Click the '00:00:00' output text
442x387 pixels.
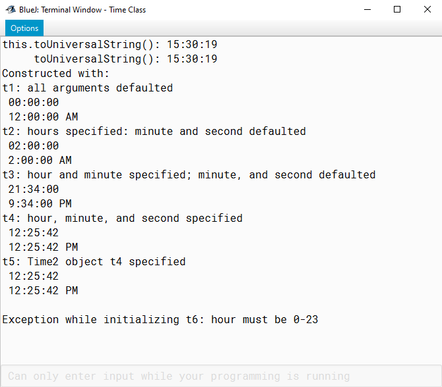(34, 103)
